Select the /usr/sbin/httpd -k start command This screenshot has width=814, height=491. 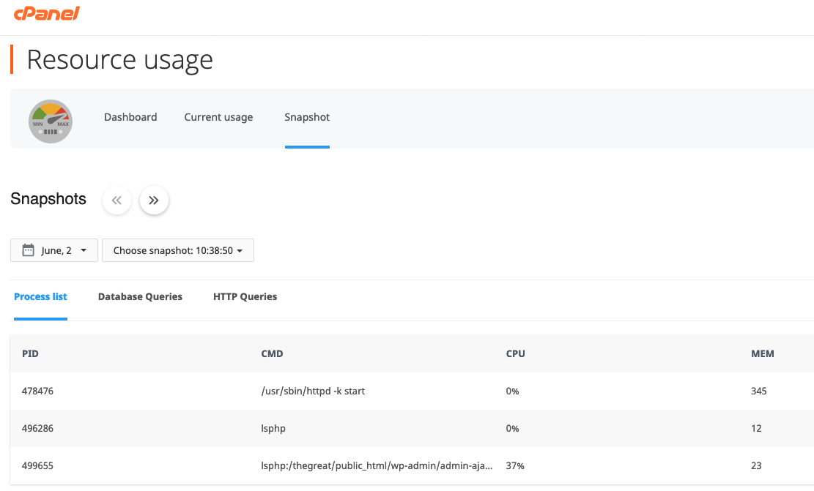coord(313,391)
